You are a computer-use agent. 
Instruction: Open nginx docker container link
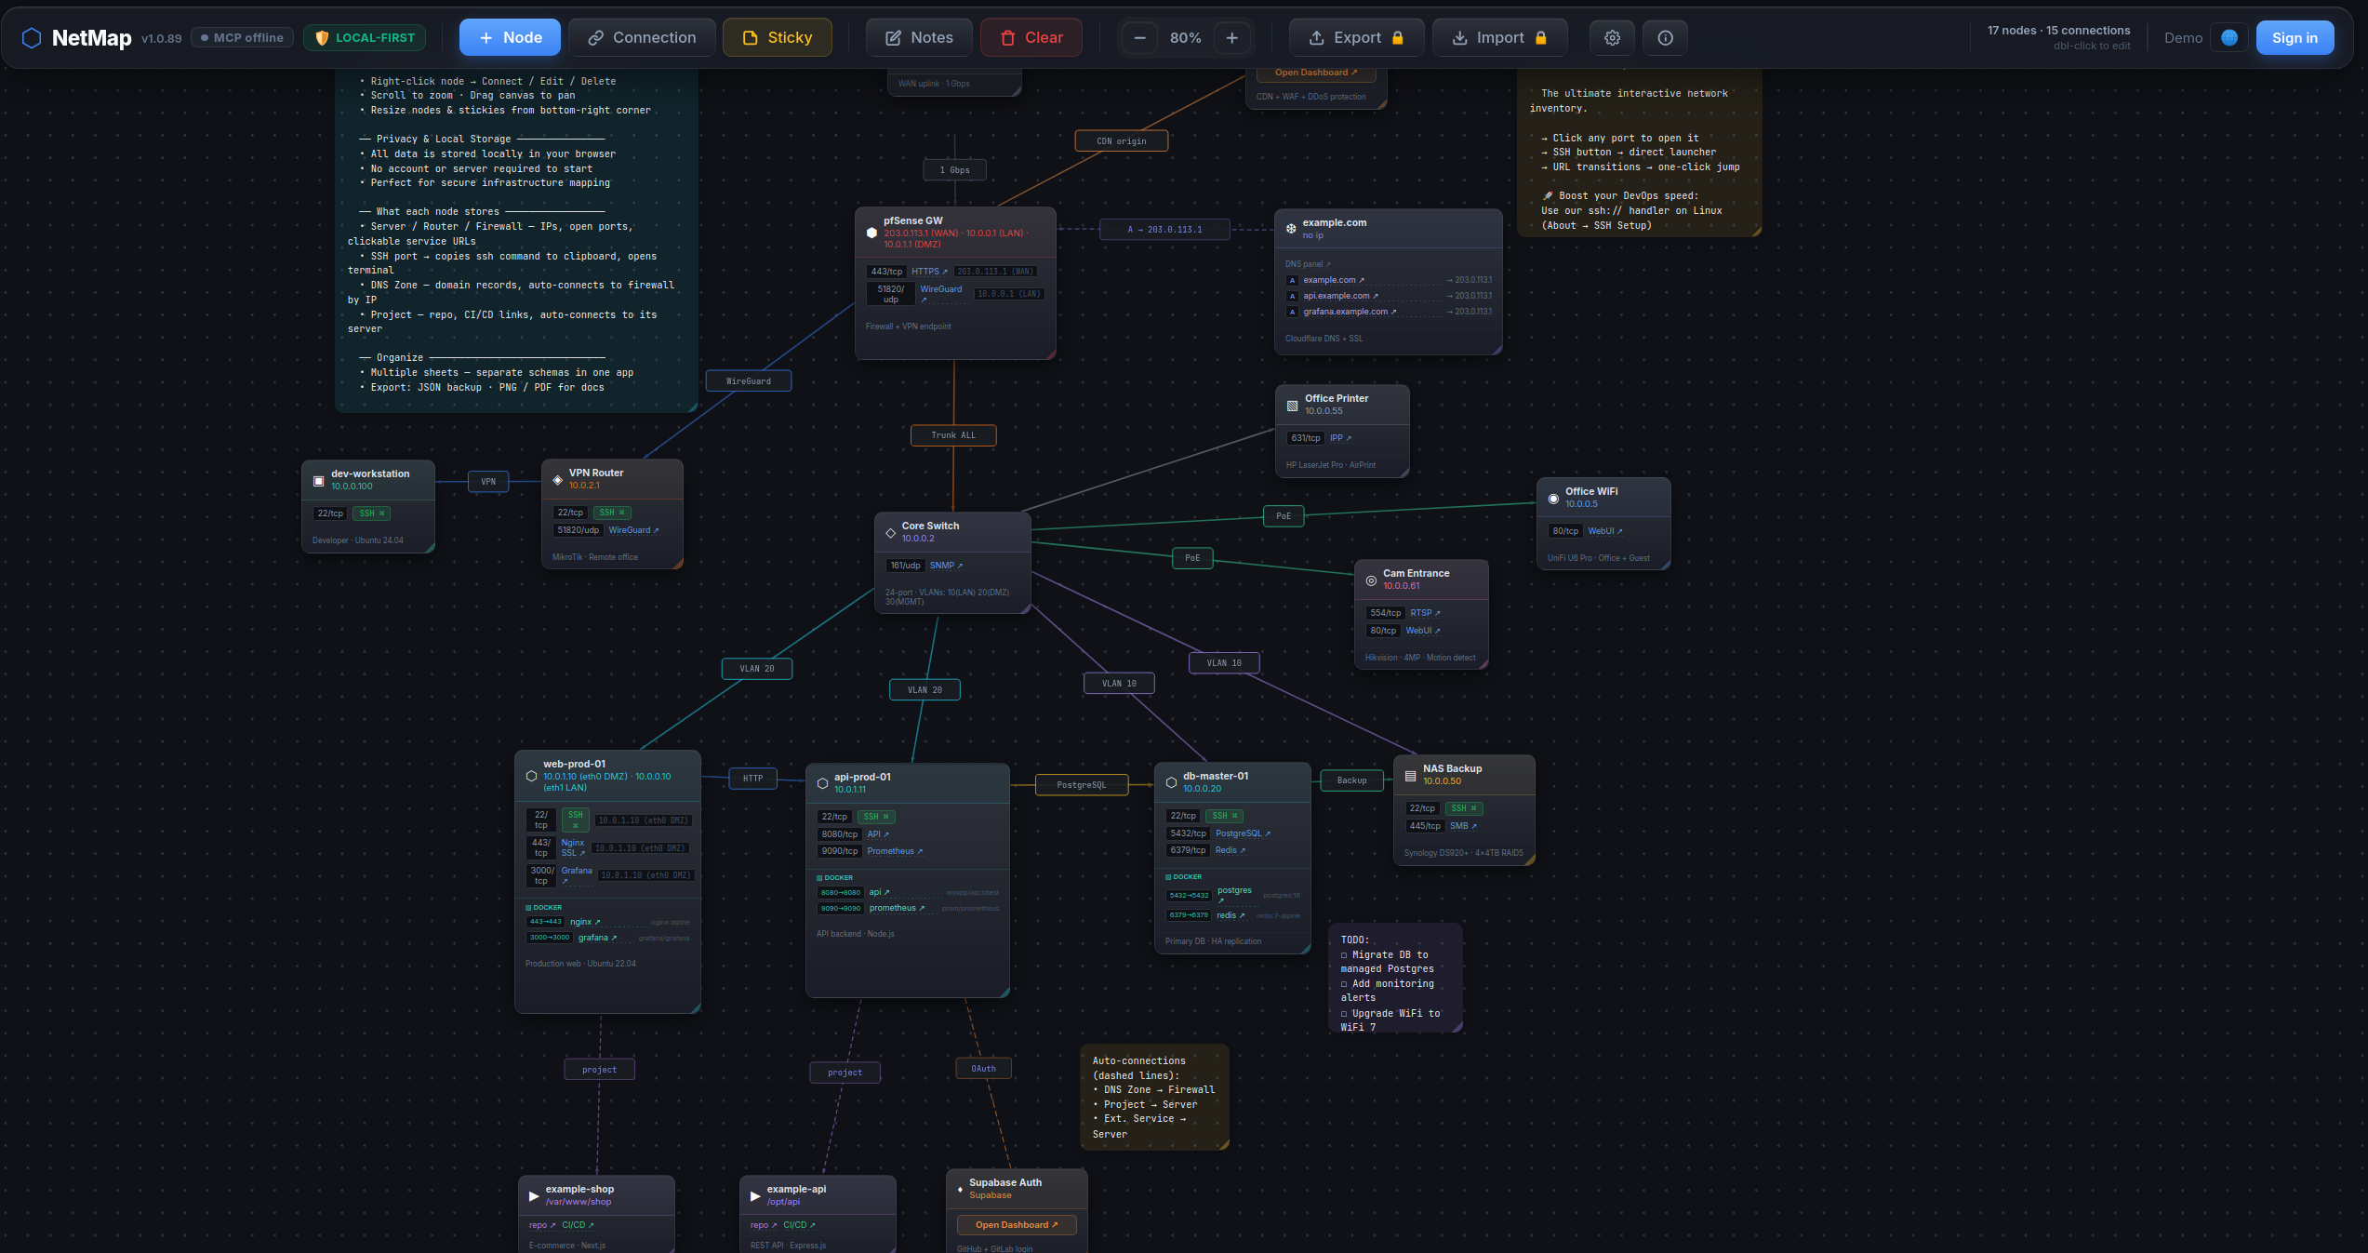[585, 922]
